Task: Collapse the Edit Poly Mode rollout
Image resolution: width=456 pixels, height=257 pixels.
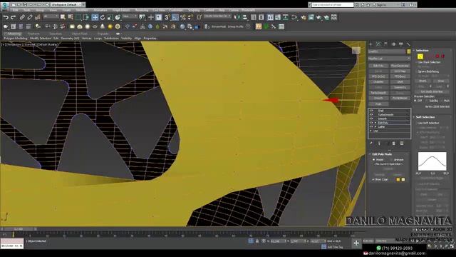Action: [x=382, y=154]
